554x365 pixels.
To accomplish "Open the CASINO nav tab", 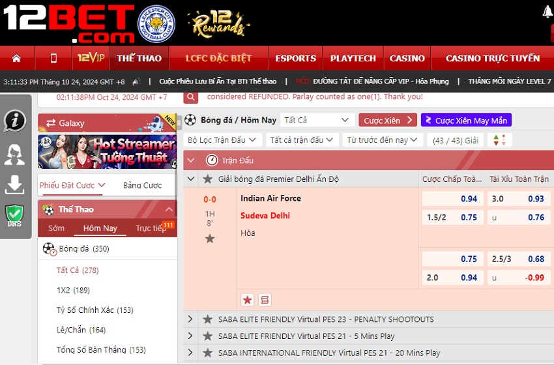I will [407, 58].
